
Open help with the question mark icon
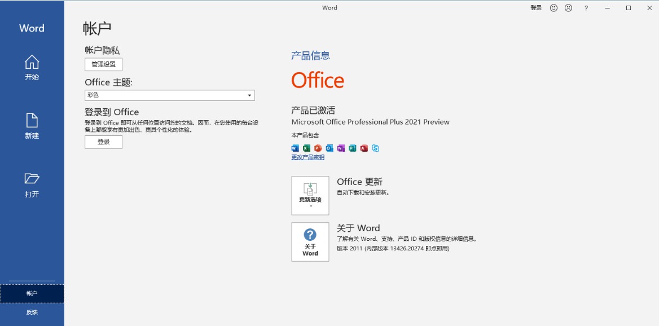[586, 8]
